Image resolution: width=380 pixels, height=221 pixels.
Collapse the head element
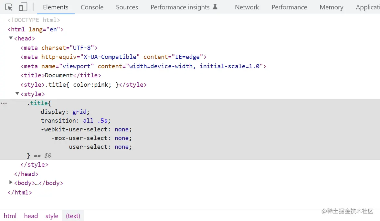pos(11,38)
